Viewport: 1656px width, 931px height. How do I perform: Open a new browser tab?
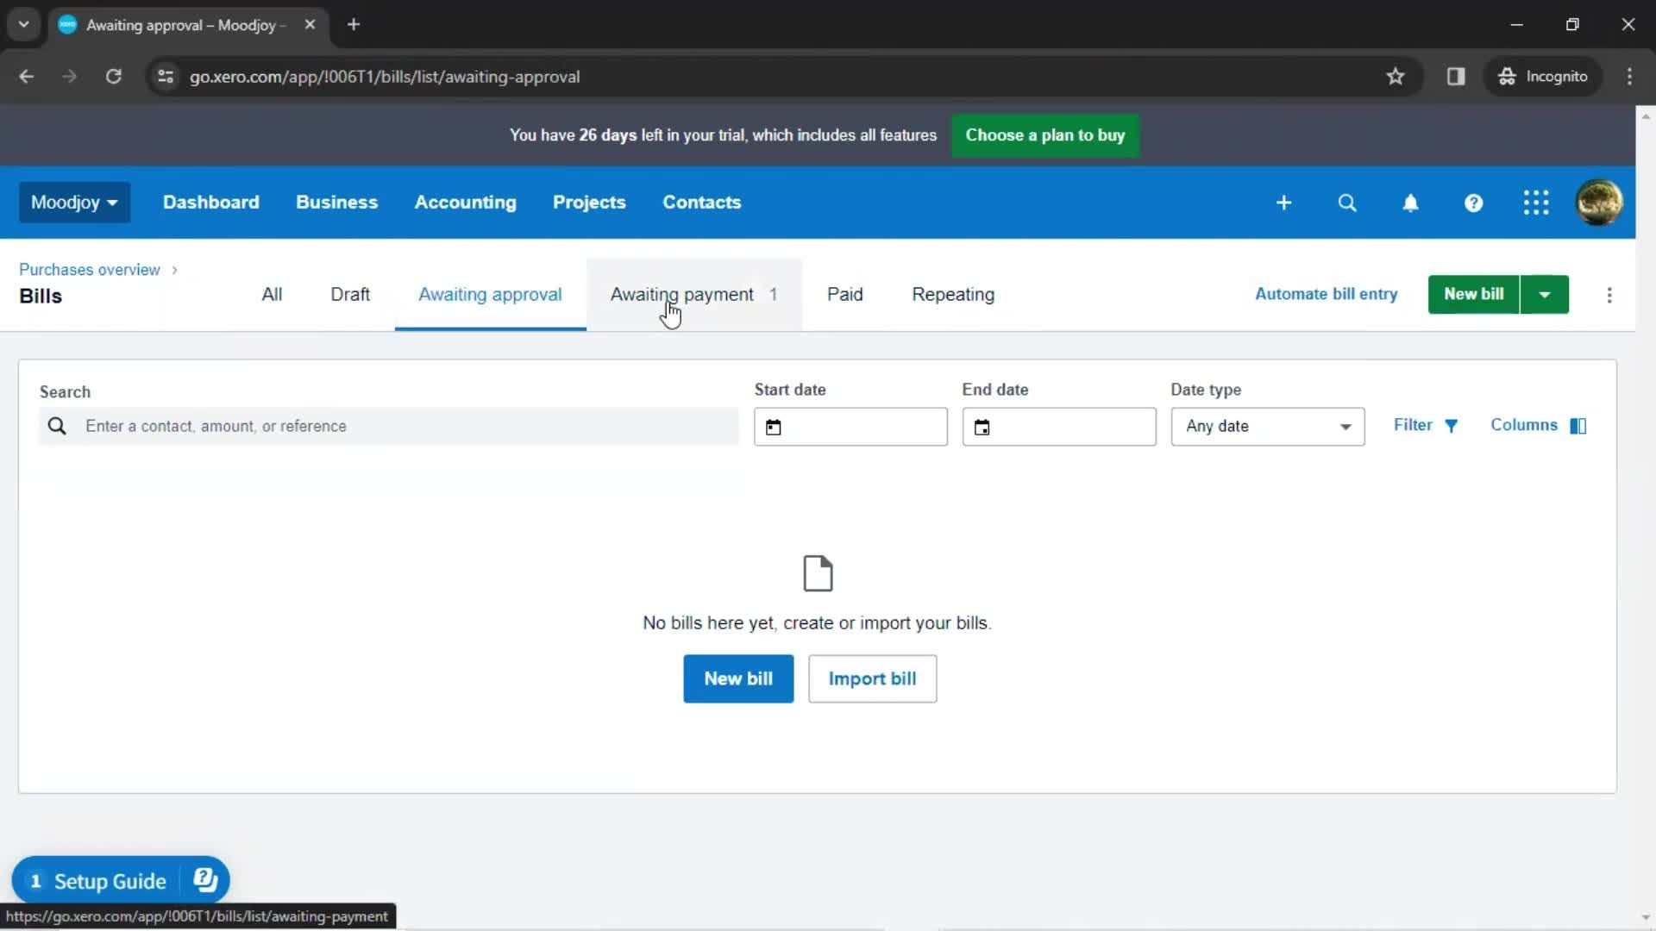click(354, 25)
